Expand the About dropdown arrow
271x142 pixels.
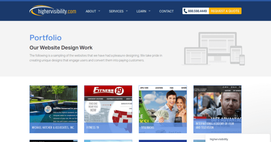click(x=99, y=11)
